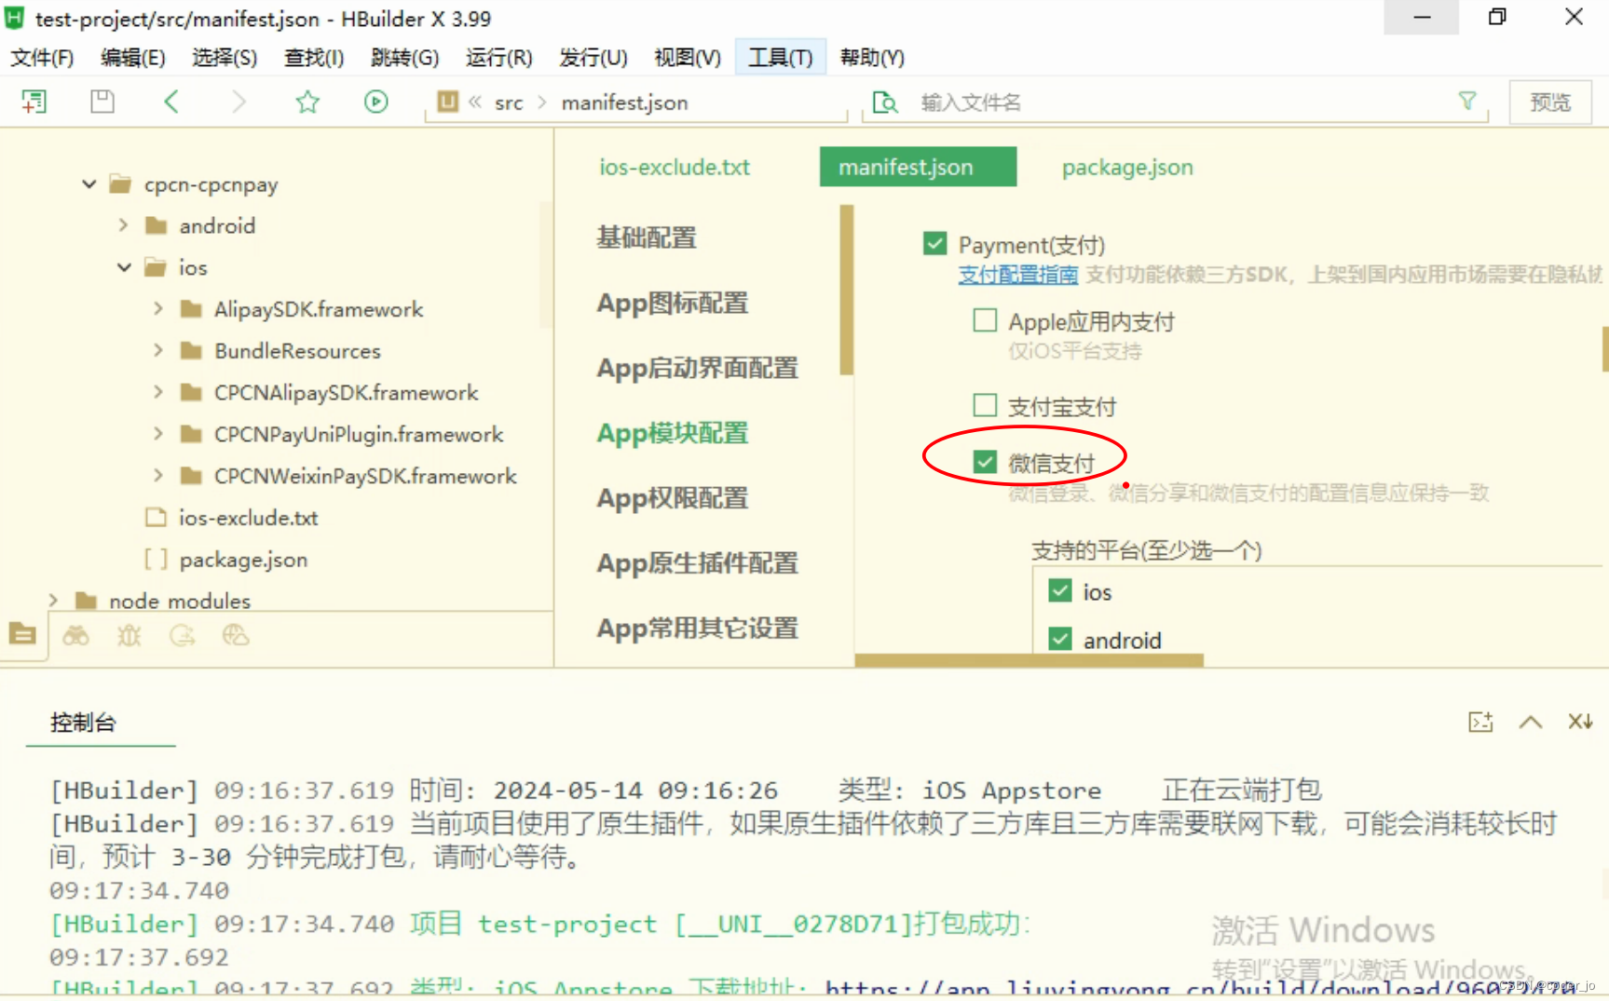Open the 帮助(Y) menu
Viewport: 1609px width, 1001px height.
tap(872, 58)
